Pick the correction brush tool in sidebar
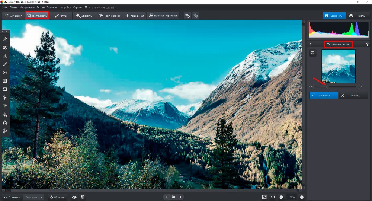This screenshot has height=201, width=372. click(5, 64)
